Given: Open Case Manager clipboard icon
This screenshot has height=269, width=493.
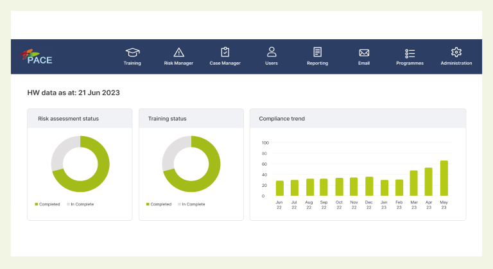Looking at the screenshot, I should pos(225,52).
